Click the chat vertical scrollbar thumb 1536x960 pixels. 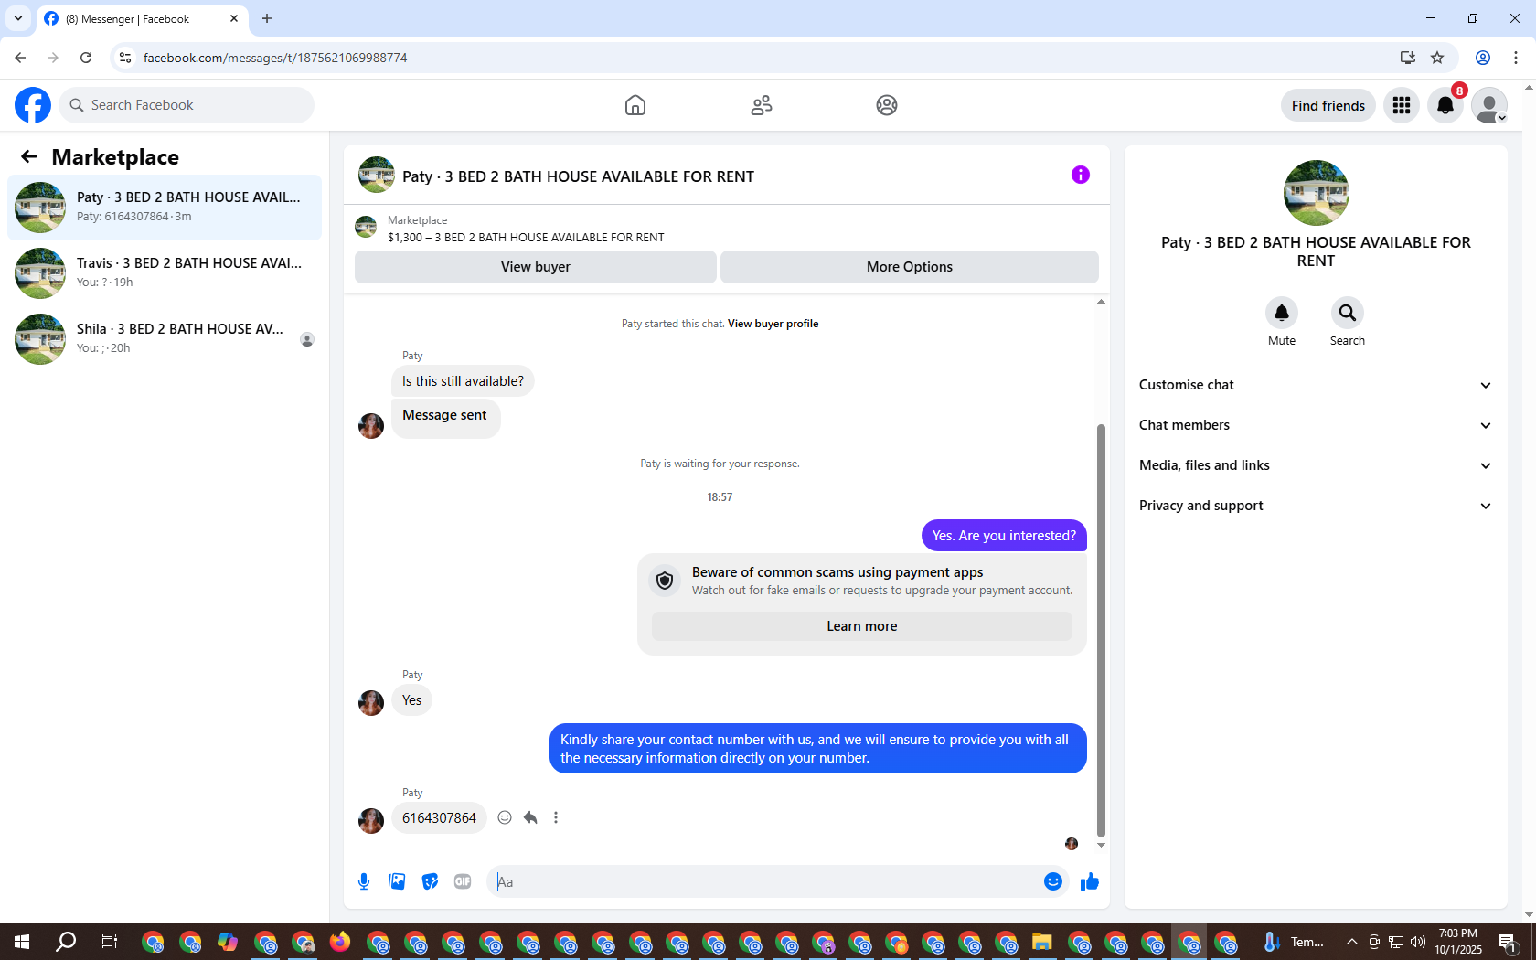pos(1101,631)
